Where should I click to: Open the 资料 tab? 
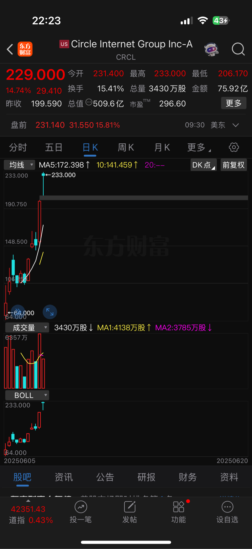(229, 477)
